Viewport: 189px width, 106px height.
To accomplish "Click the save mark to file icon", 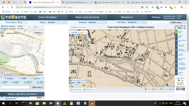I will [x=13, y=82].
